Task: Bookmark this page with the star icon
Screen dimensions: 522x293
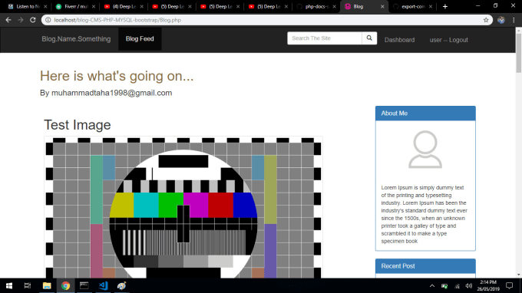Action: (486, 20)
